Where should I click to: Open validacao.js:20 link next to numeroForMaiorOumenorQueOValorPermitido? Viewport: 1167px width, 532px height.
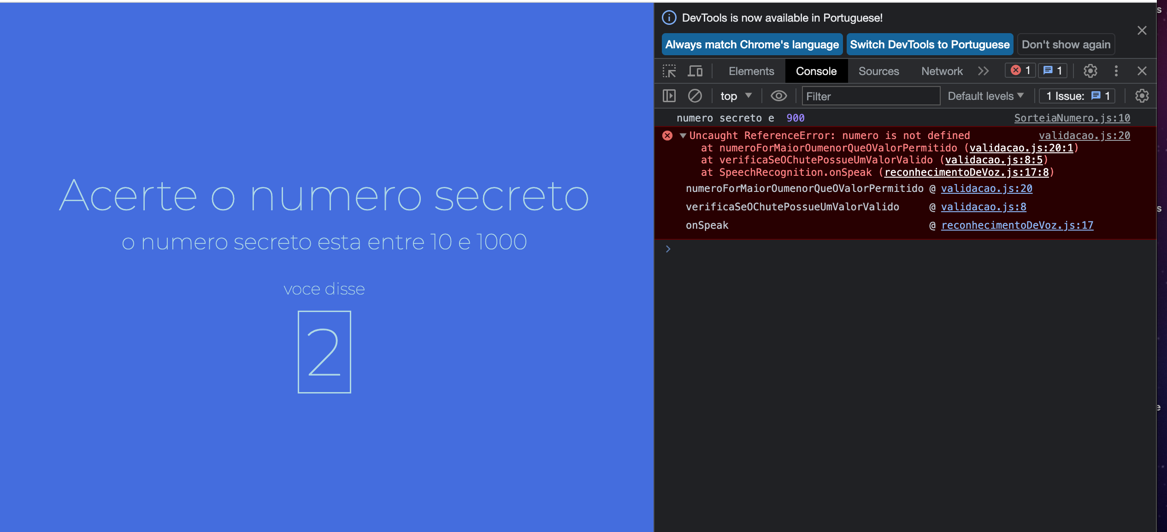(x=987, y=188)
